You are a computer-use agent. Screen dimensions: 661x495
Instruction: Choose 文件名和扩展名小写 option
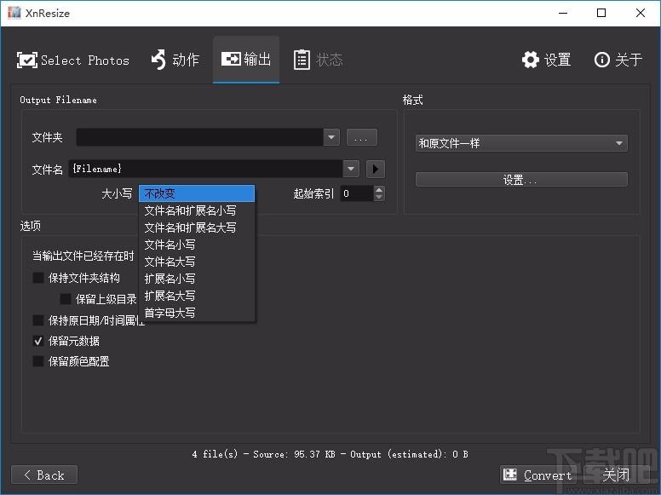(x=197, y=210)
